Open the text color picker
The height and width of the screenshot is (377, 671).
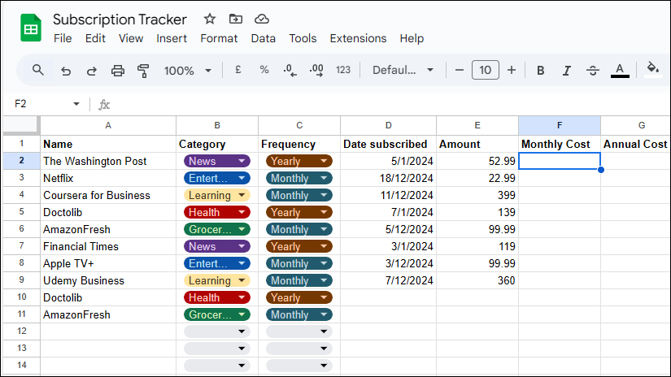[620, 71]
